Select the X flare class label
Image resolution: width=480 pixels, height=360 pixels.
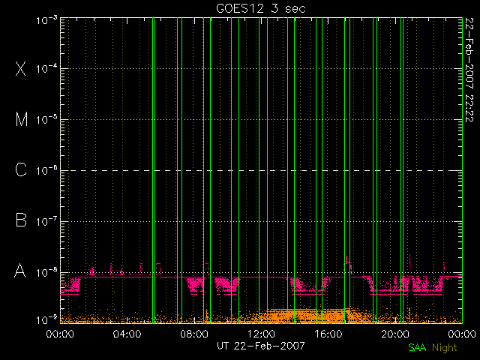(20, 68)
